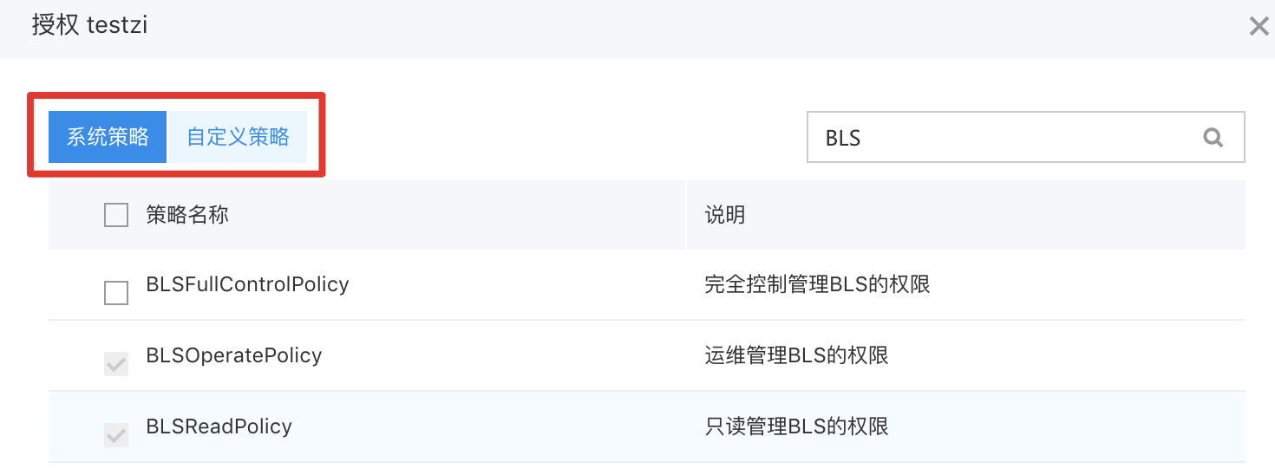Click the 说明 column header

coord(725,215)
